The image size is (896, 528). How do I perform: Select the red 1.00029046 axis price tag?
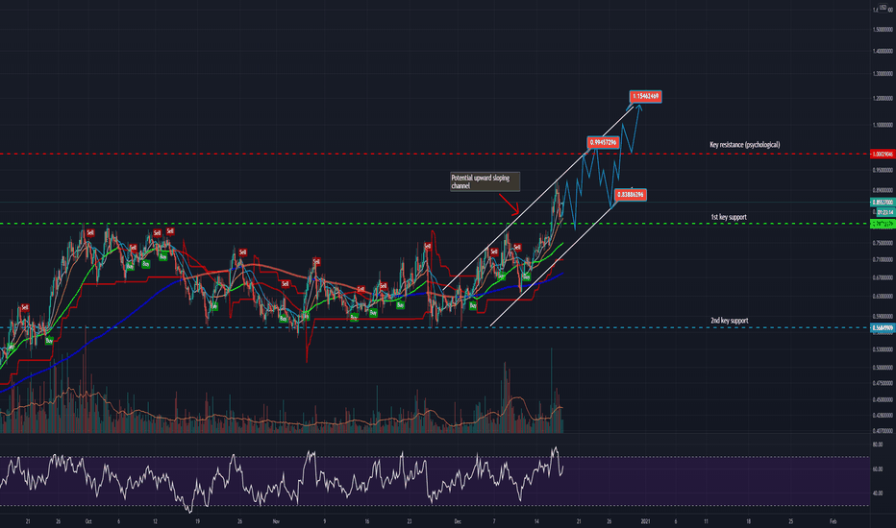click(x=883, y=155)
